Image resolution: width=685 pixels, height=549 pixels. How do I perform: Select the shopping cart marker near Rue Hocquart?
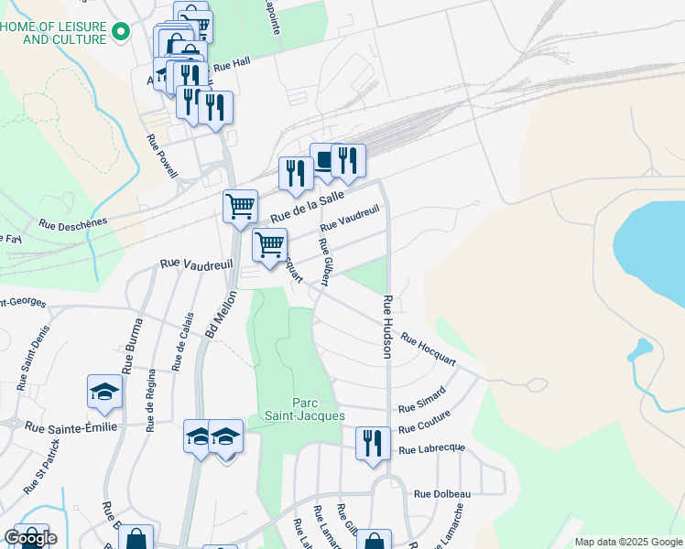(270, 246)
